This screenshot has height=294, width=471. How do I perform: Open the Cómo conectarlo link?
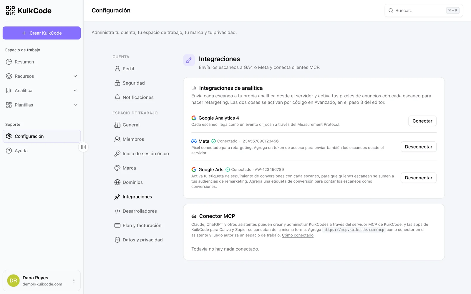click(298, 235)
